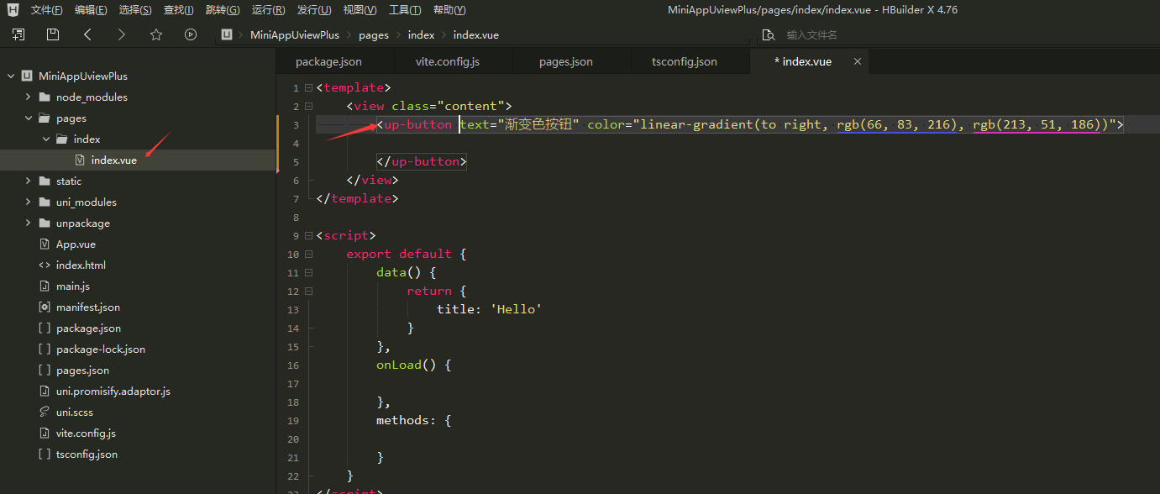Fold the script block on line 9
Screen dimensions: 1160x494
click(x=308, y=235)
